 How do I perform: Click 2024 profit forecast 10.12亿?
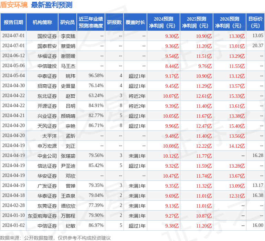171,156
